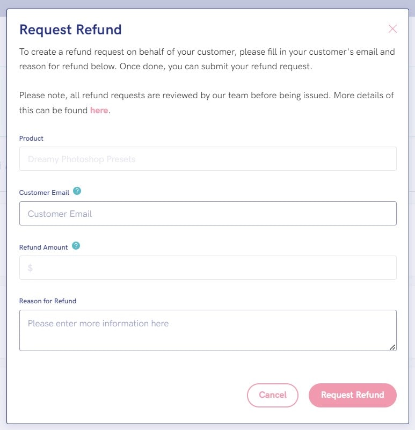This screenshot has width=415, height=430.
Task: Click inside the Refund Amount dollar field
Action: (208, 268)
